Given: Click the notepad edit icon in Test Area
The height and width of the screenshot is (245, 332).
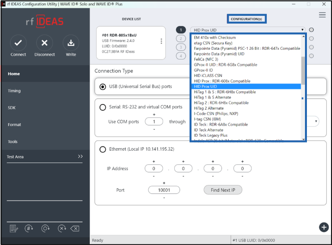Looking at the screenshot, I should point(14,229).
